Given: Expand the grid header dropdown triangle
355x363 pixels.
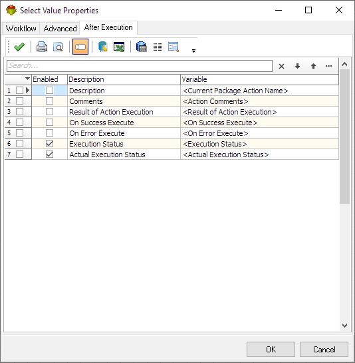Looking at the screenshot, I should pyautogui.click(x=27, y=79).
